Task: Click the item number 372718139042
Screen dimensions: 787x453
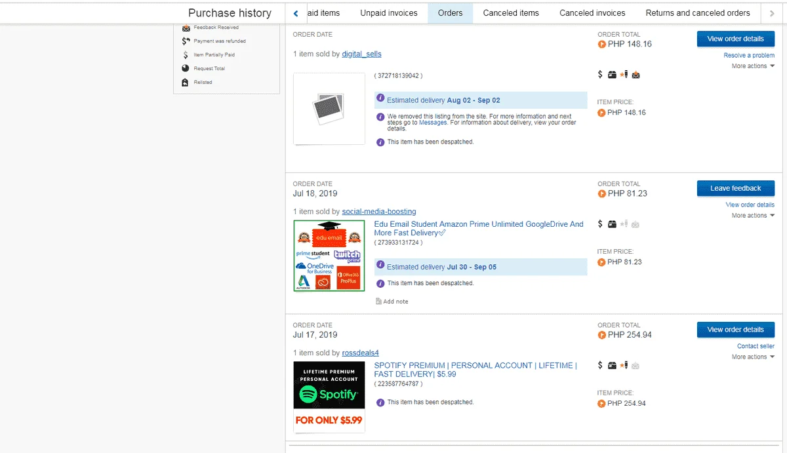Action: point(397,75)
